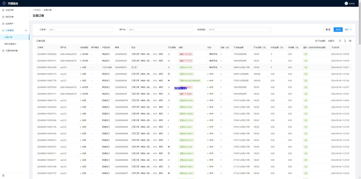
Task: Collapse the 订单管理 sidebar menu
Action: 26,31
